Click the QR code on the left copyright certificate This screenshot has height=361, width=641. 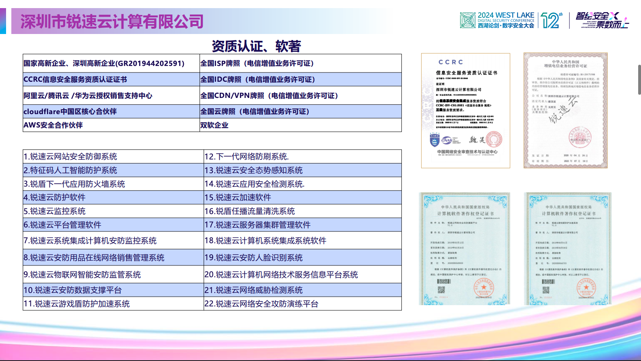(x=441, y=290)
